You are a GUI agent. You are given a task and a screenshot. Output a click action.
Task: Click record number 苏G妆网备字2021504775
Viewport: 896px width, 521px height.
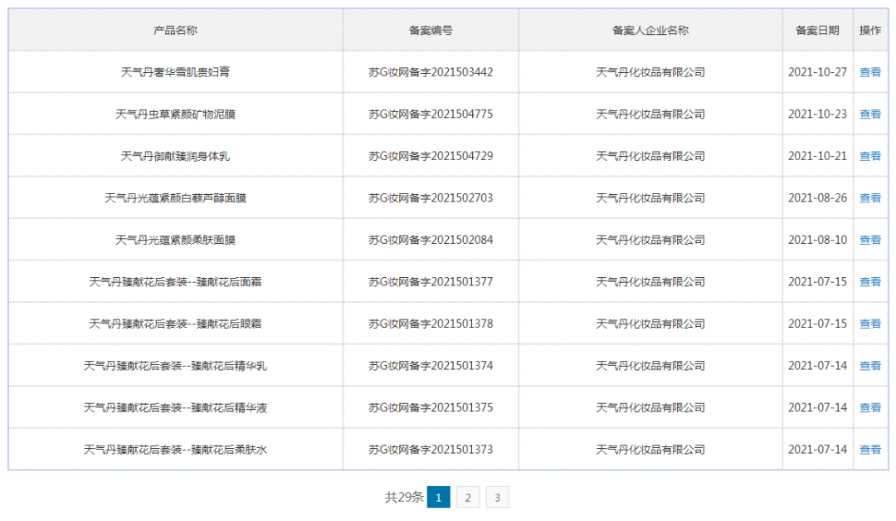(x=431, y=114)
